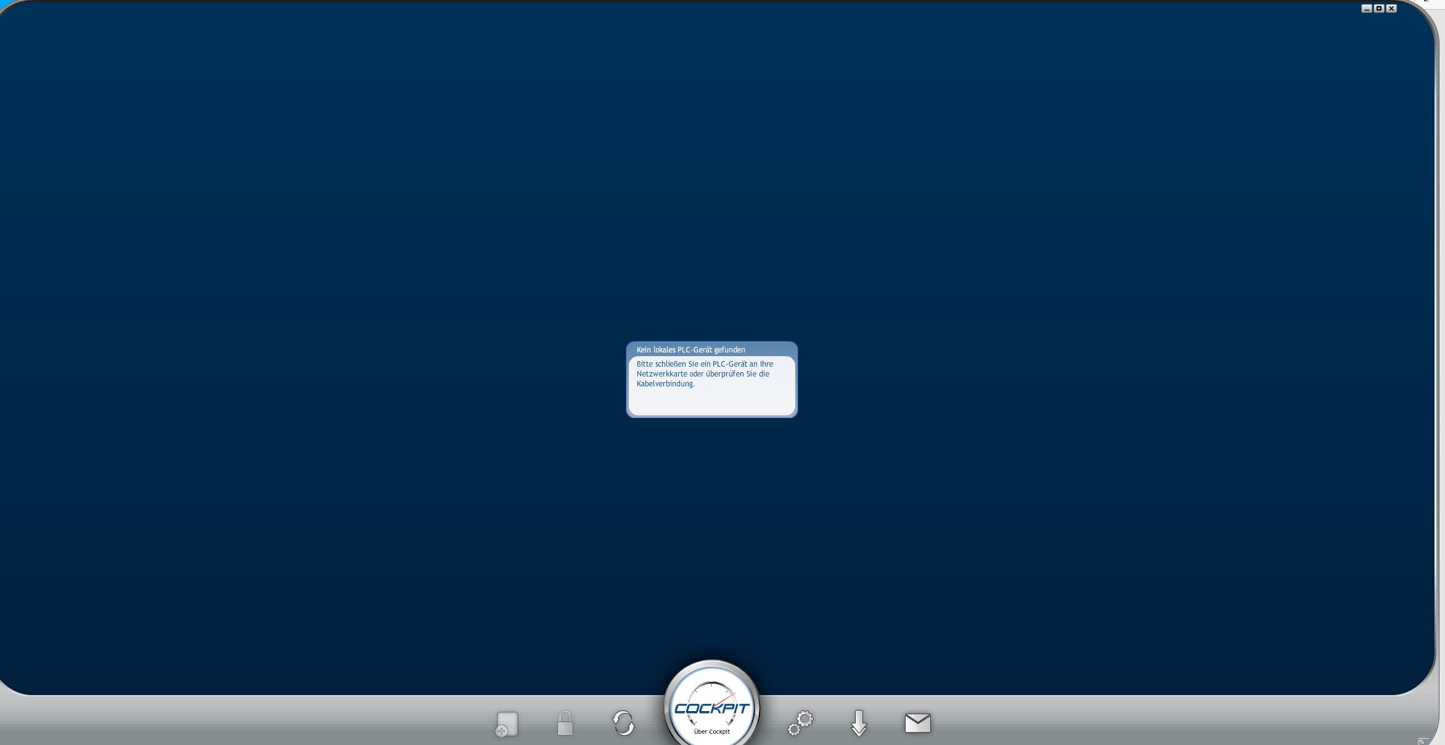This screenshot has width=1445, height=745.
Task: Minimize the Cockpit window
Action: pos(1367,9)
